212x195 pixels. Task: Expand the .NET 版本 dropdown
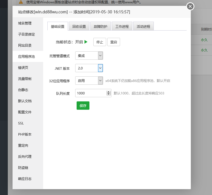[89, 68]
